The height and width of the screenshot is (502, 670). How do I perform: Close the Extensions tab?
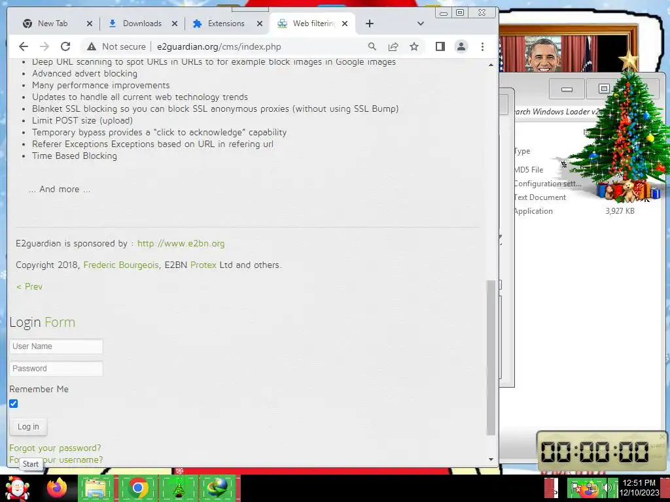[x=259, y=24]
